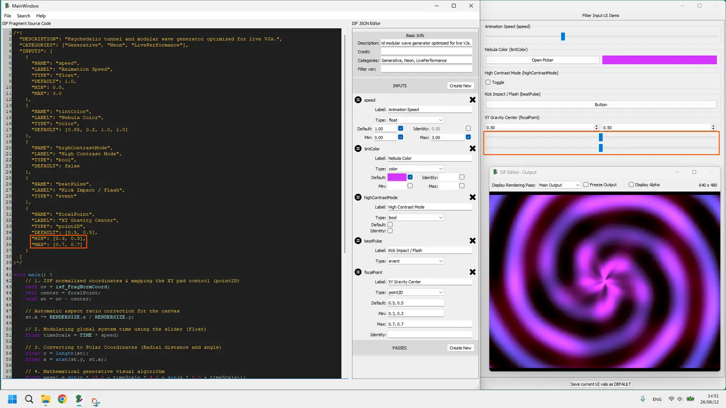The width and height of the screenshot is (726, 408).
Task: Open Windows Start menu
Action: (12, 399)
